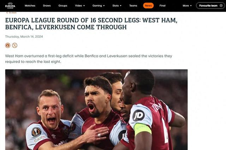
Task: Open the Stats dropdown menu
Action: pyautogui.click(x=117, y=6)
